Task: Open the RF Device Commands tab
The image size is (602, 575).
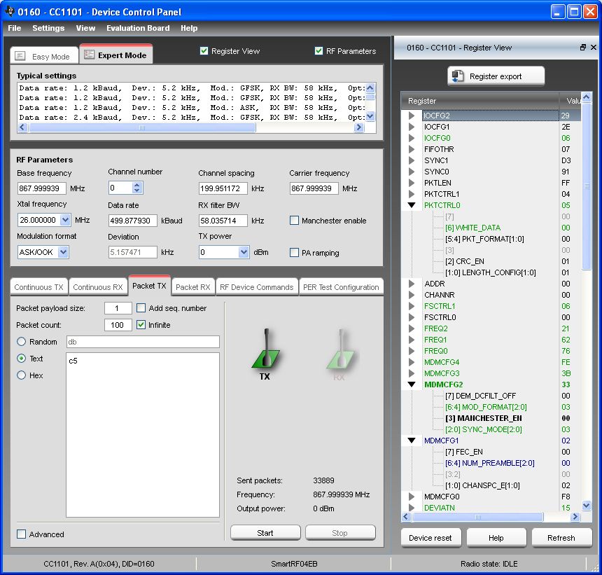Action: click(256, 287)
